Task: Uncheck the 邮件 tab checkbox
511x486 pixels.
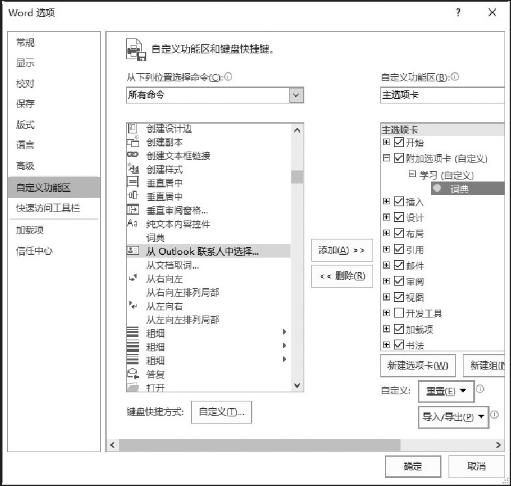Action: click(x=399, y=265)
